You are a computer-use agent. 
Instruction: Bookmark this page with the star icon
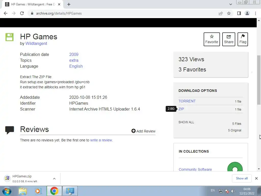229,13
